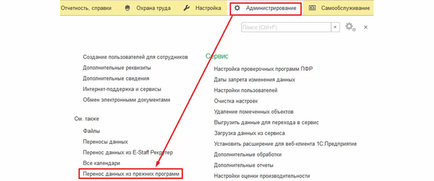
Task: Click the helmet icon for Охрана труда
Action: [x=127, y=8]
